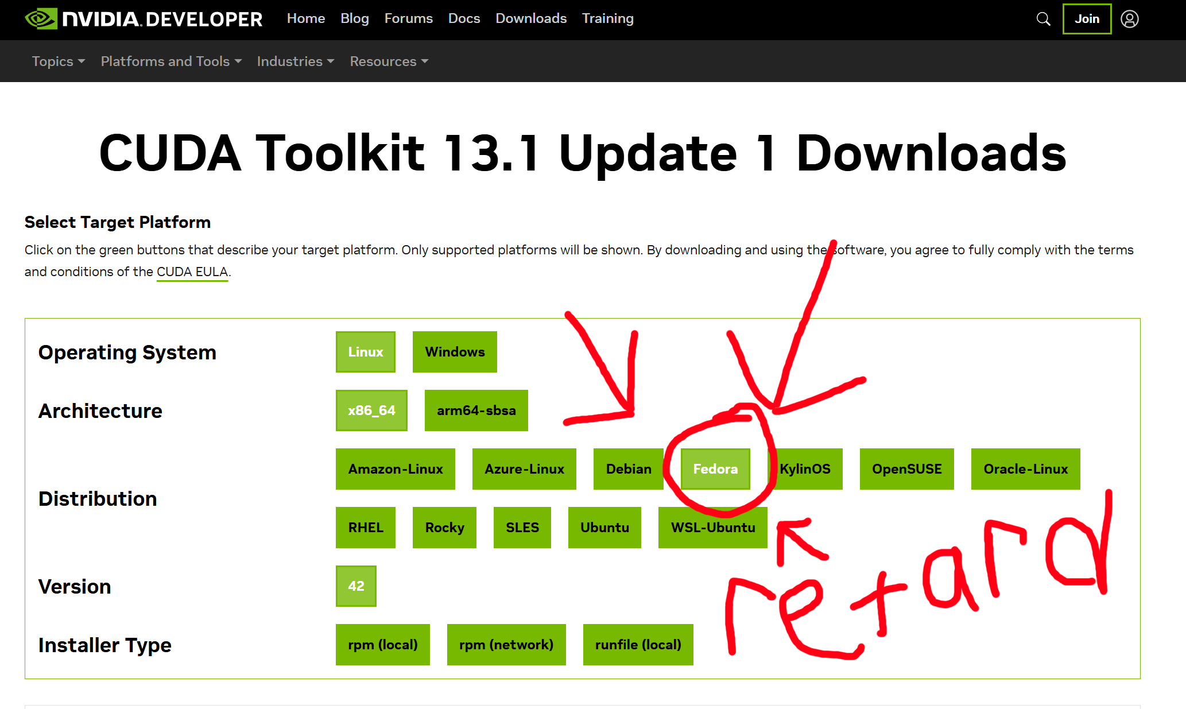1186x709 pixels.
Task: Select version 42
Action: click(356, 586)
